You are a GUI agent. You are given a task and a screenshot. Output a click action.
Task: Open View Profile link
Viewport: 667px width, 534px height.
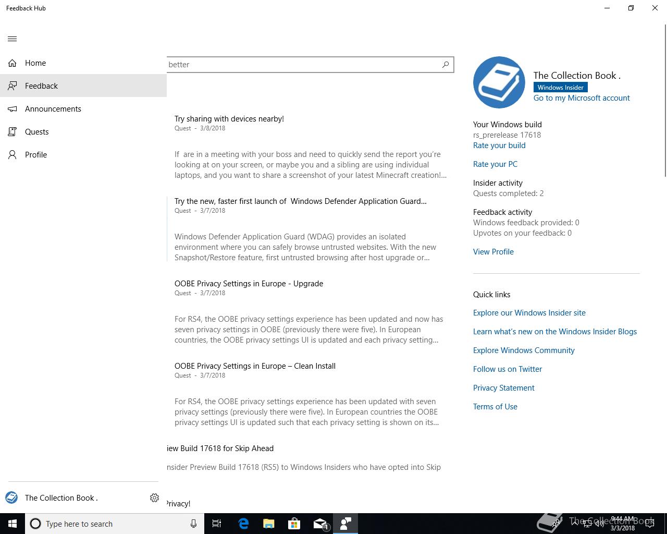(493, 252)
